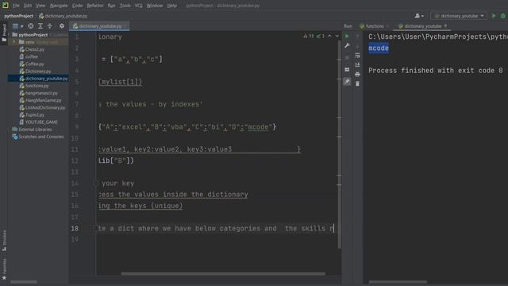Select Dictionary.py in project tree
Image resolution: width=508 pixels, height=286 pixels.
[x=38, y=71]
